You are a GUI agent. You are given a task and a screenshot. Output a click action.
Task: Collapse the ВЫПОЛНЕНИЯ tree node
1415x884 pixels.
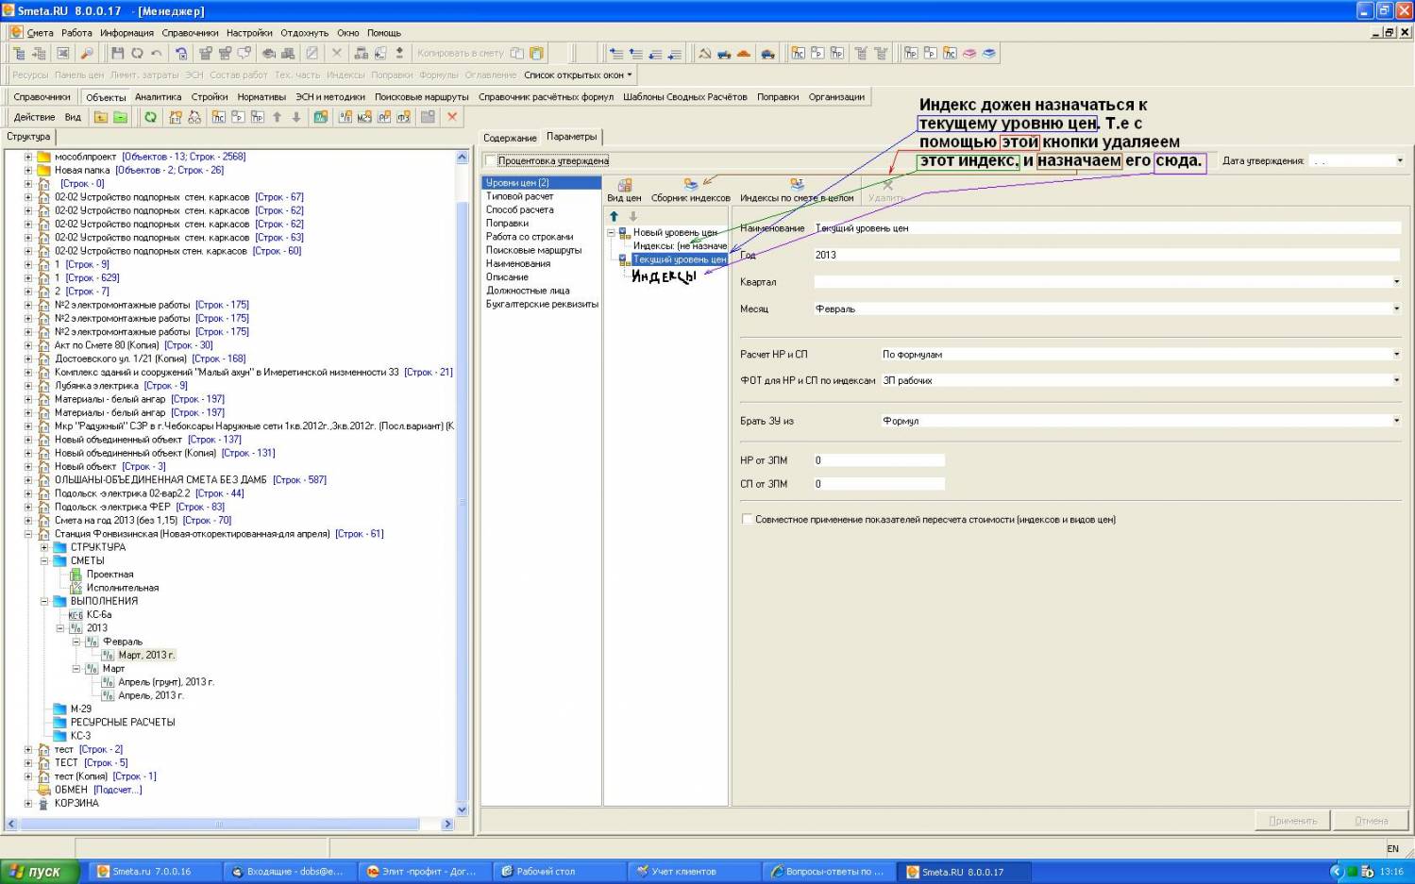pyautogui.click(x=44, y=601)
